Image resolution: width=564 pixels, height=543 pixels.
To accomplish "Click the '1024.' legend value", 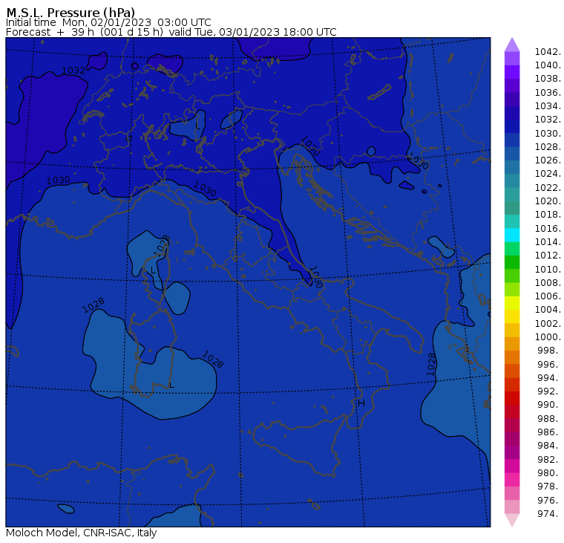I will pyautogui.click(x=548, y=174).
